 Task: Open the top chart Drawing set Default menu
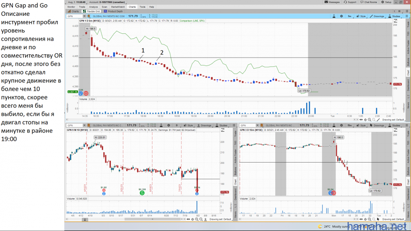[x=393, y=120]
